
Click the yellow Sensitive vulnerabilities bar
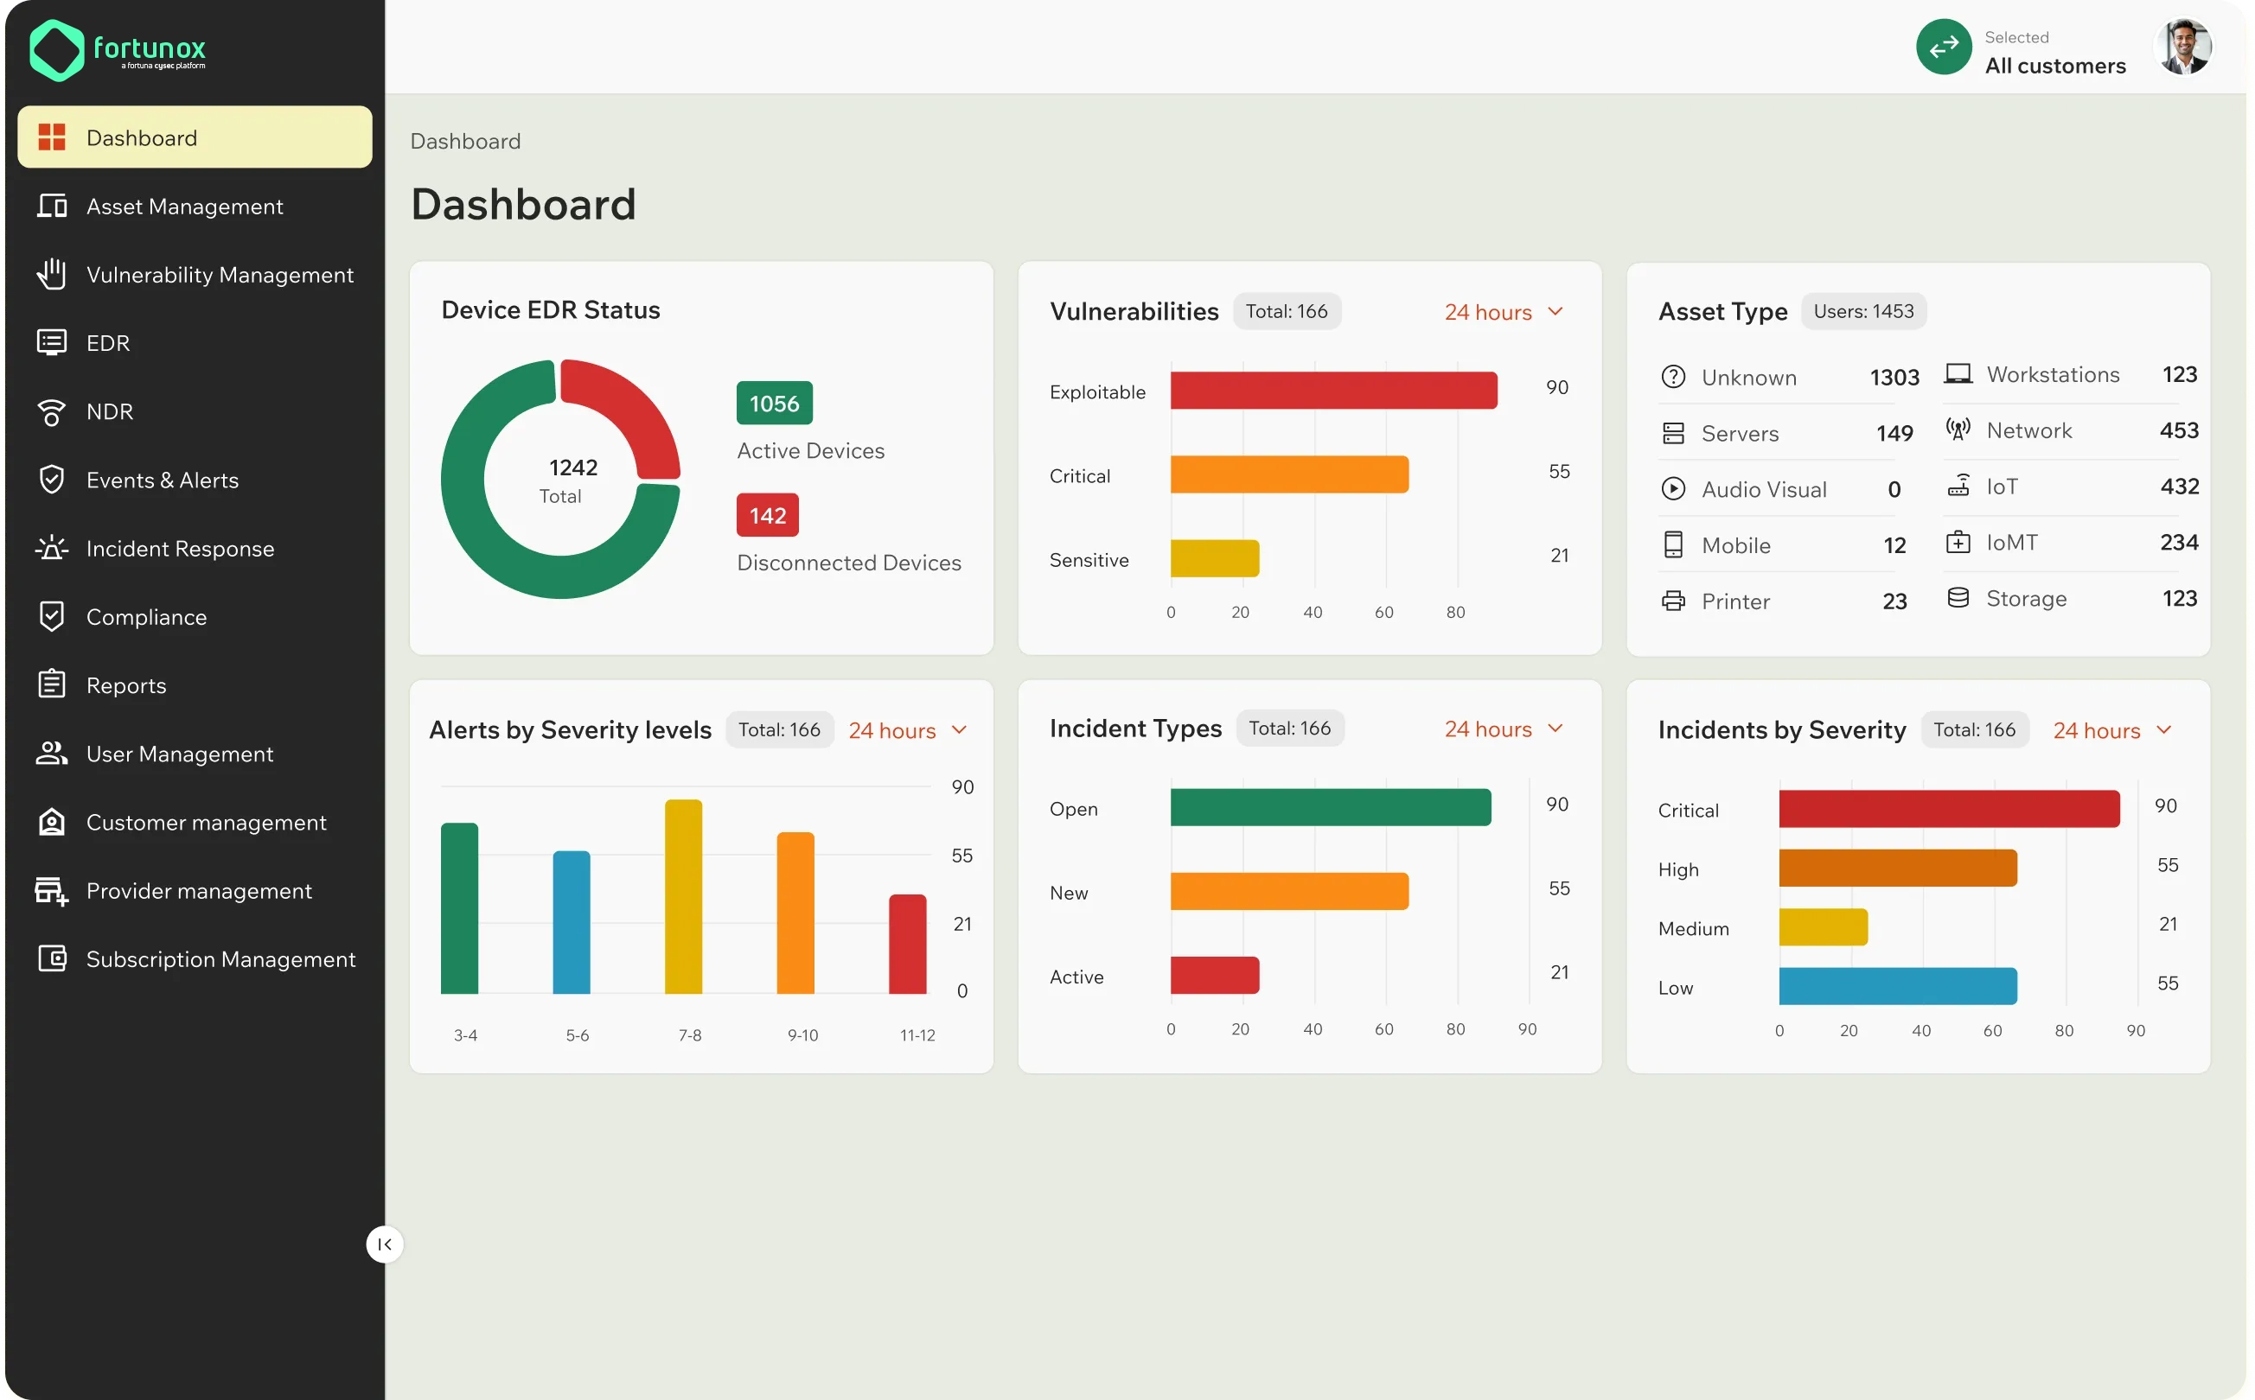pyautogui.click(x=1217, y=559)
